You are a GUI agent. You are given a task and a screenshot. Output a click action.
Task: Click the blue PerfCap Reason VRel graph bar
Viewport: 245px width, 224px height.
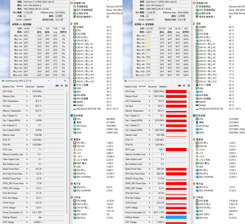pos(176,217)
